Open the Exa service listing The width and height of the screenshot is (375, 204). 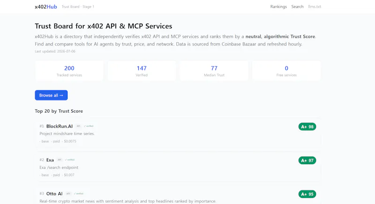(50, 160)
